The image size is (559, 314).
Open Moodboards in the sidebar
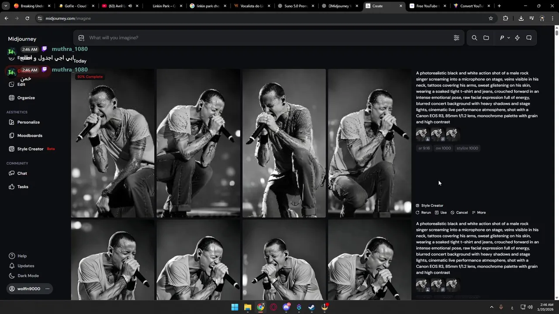(x=30, y=136)
